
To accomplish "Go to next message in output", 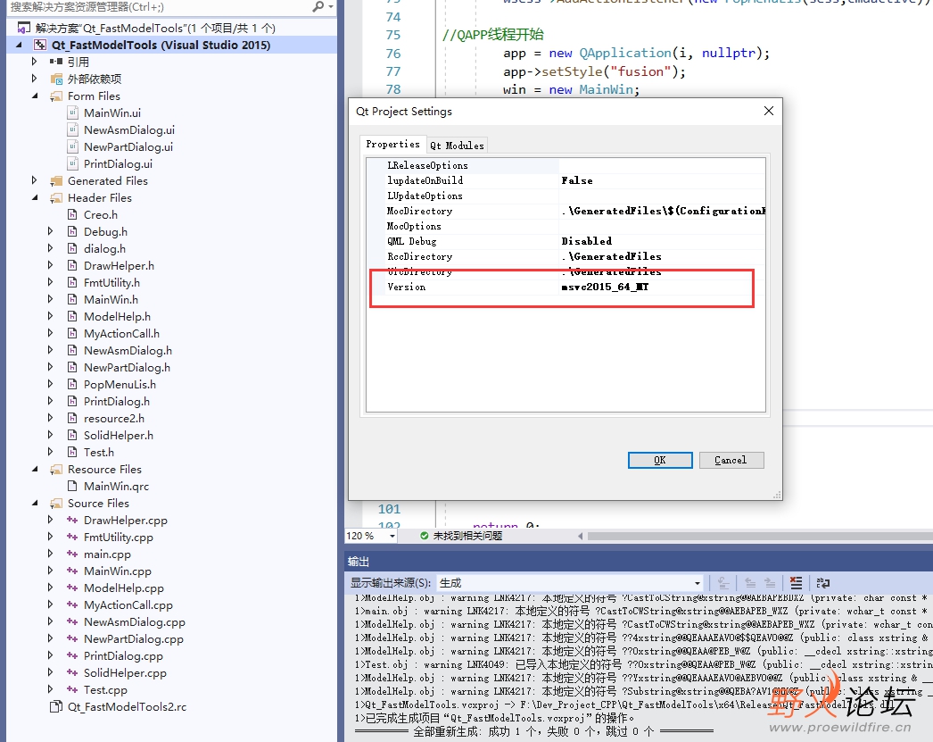I will [x=770, y=583].
